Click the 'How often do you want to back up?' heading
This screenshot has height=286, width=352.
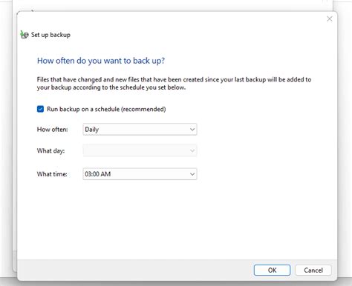[x=101, y=61]
